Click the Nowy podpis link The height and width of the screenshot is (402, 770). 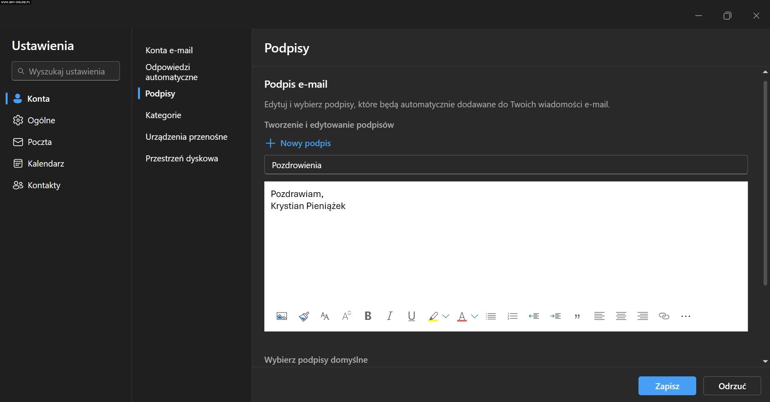(305, 143)
